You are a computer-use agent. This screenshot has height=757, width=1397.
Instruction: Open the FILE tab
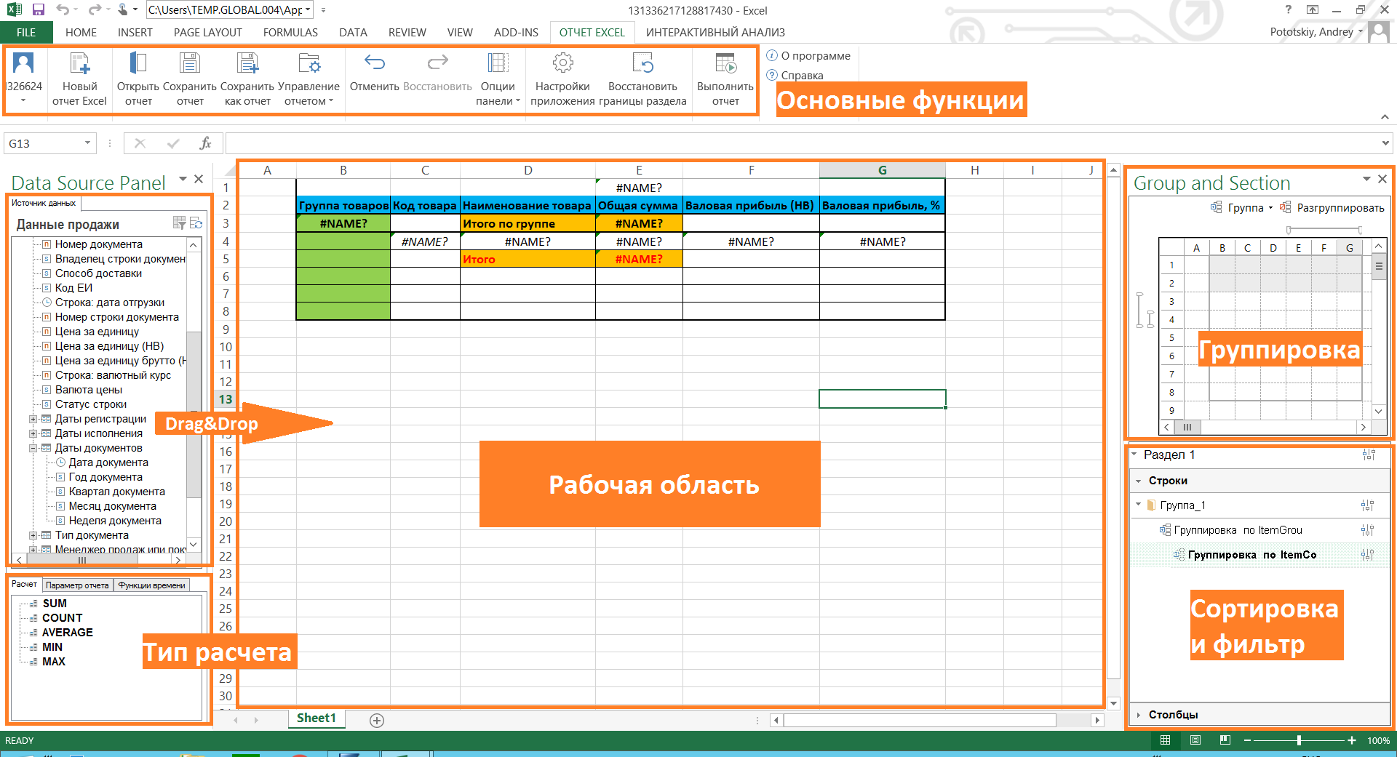pyautogui.click(x=26, y=33)
